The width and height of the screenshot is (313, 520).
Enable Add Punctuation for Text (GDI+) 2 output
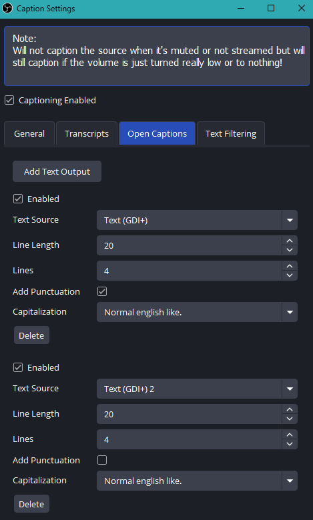102,460
